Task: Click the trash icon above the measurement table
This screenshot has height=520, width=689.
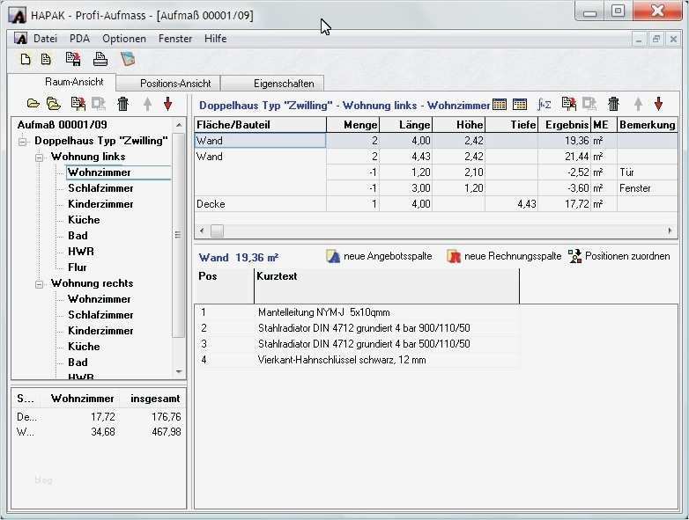Action: click(614, 104)
